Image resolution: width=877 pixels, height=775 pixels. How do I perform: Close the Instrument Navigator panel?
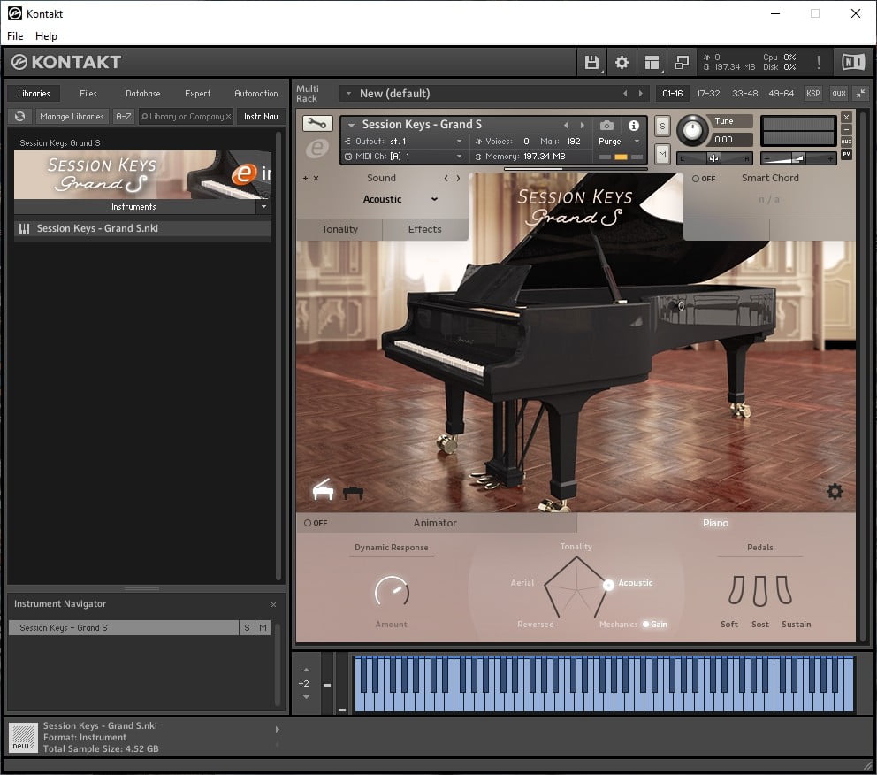pyautogui.click(x=273, y=604)
